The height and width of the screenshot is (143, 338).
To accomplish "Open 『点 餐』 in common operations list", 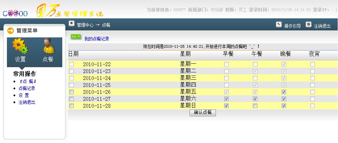I will point(28,81).
